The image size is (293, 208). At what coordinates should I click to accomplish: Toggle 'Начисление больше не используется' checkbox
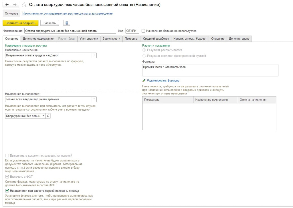point(143,31)
